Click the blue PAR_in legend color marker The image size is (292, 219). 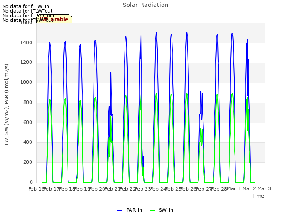coord(120,211)
